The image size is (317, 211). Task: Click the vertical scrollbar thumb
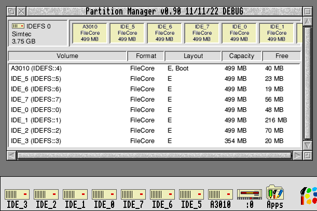[308, 83]
